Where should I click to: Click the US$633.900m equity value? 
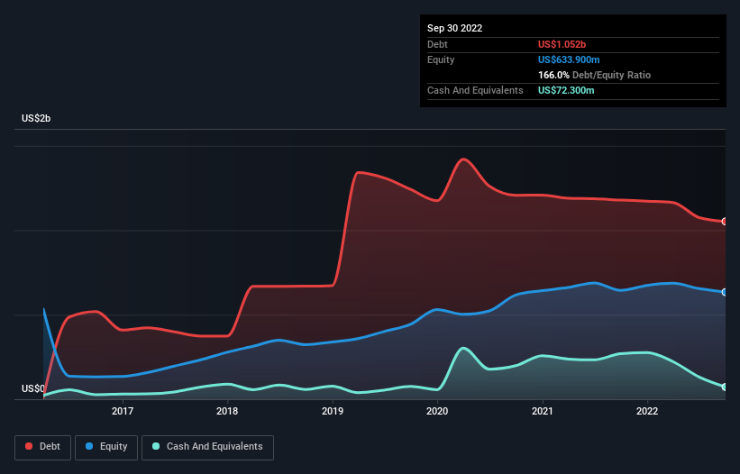click(569, 59)
